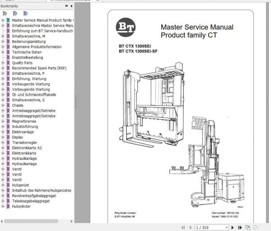Select the Elektroanlage bookmark
The width and height of the screenshot is (271, 231).
click(23, 132)
